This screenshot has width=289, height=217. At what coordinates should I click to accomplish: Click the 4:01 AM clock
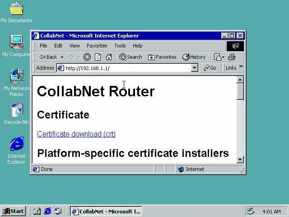(x=271, y=212)
